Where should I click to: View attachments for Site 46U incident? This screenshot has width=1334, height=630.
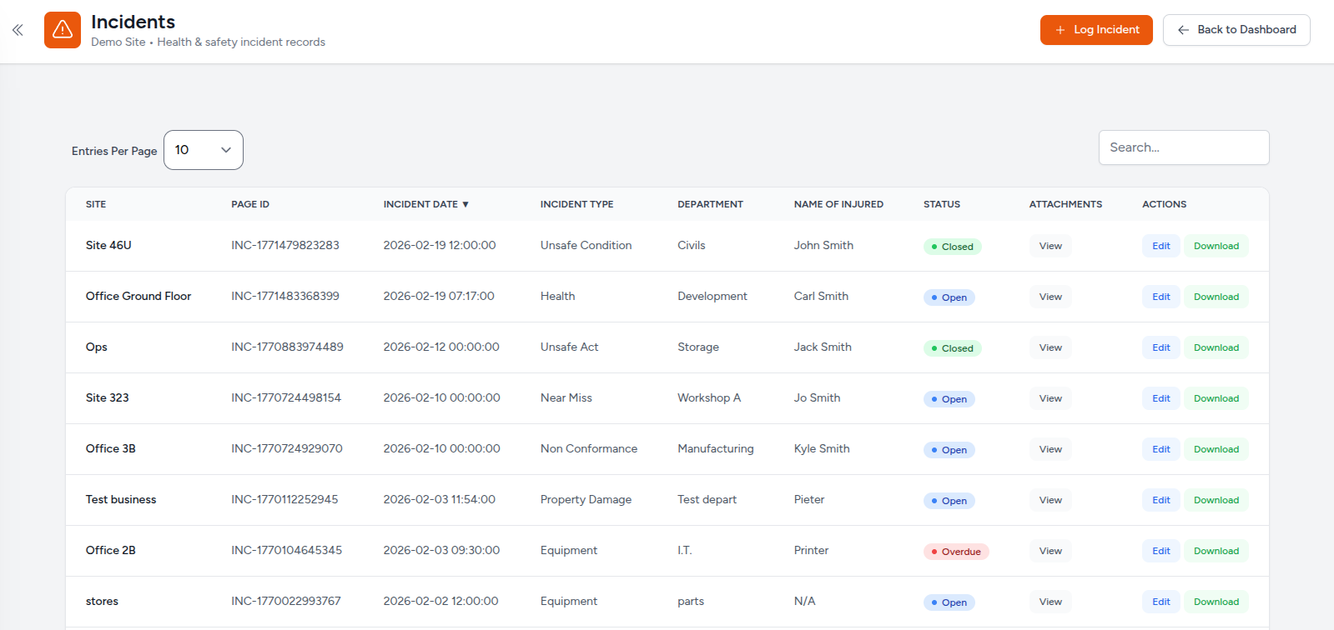[1050, 246]
